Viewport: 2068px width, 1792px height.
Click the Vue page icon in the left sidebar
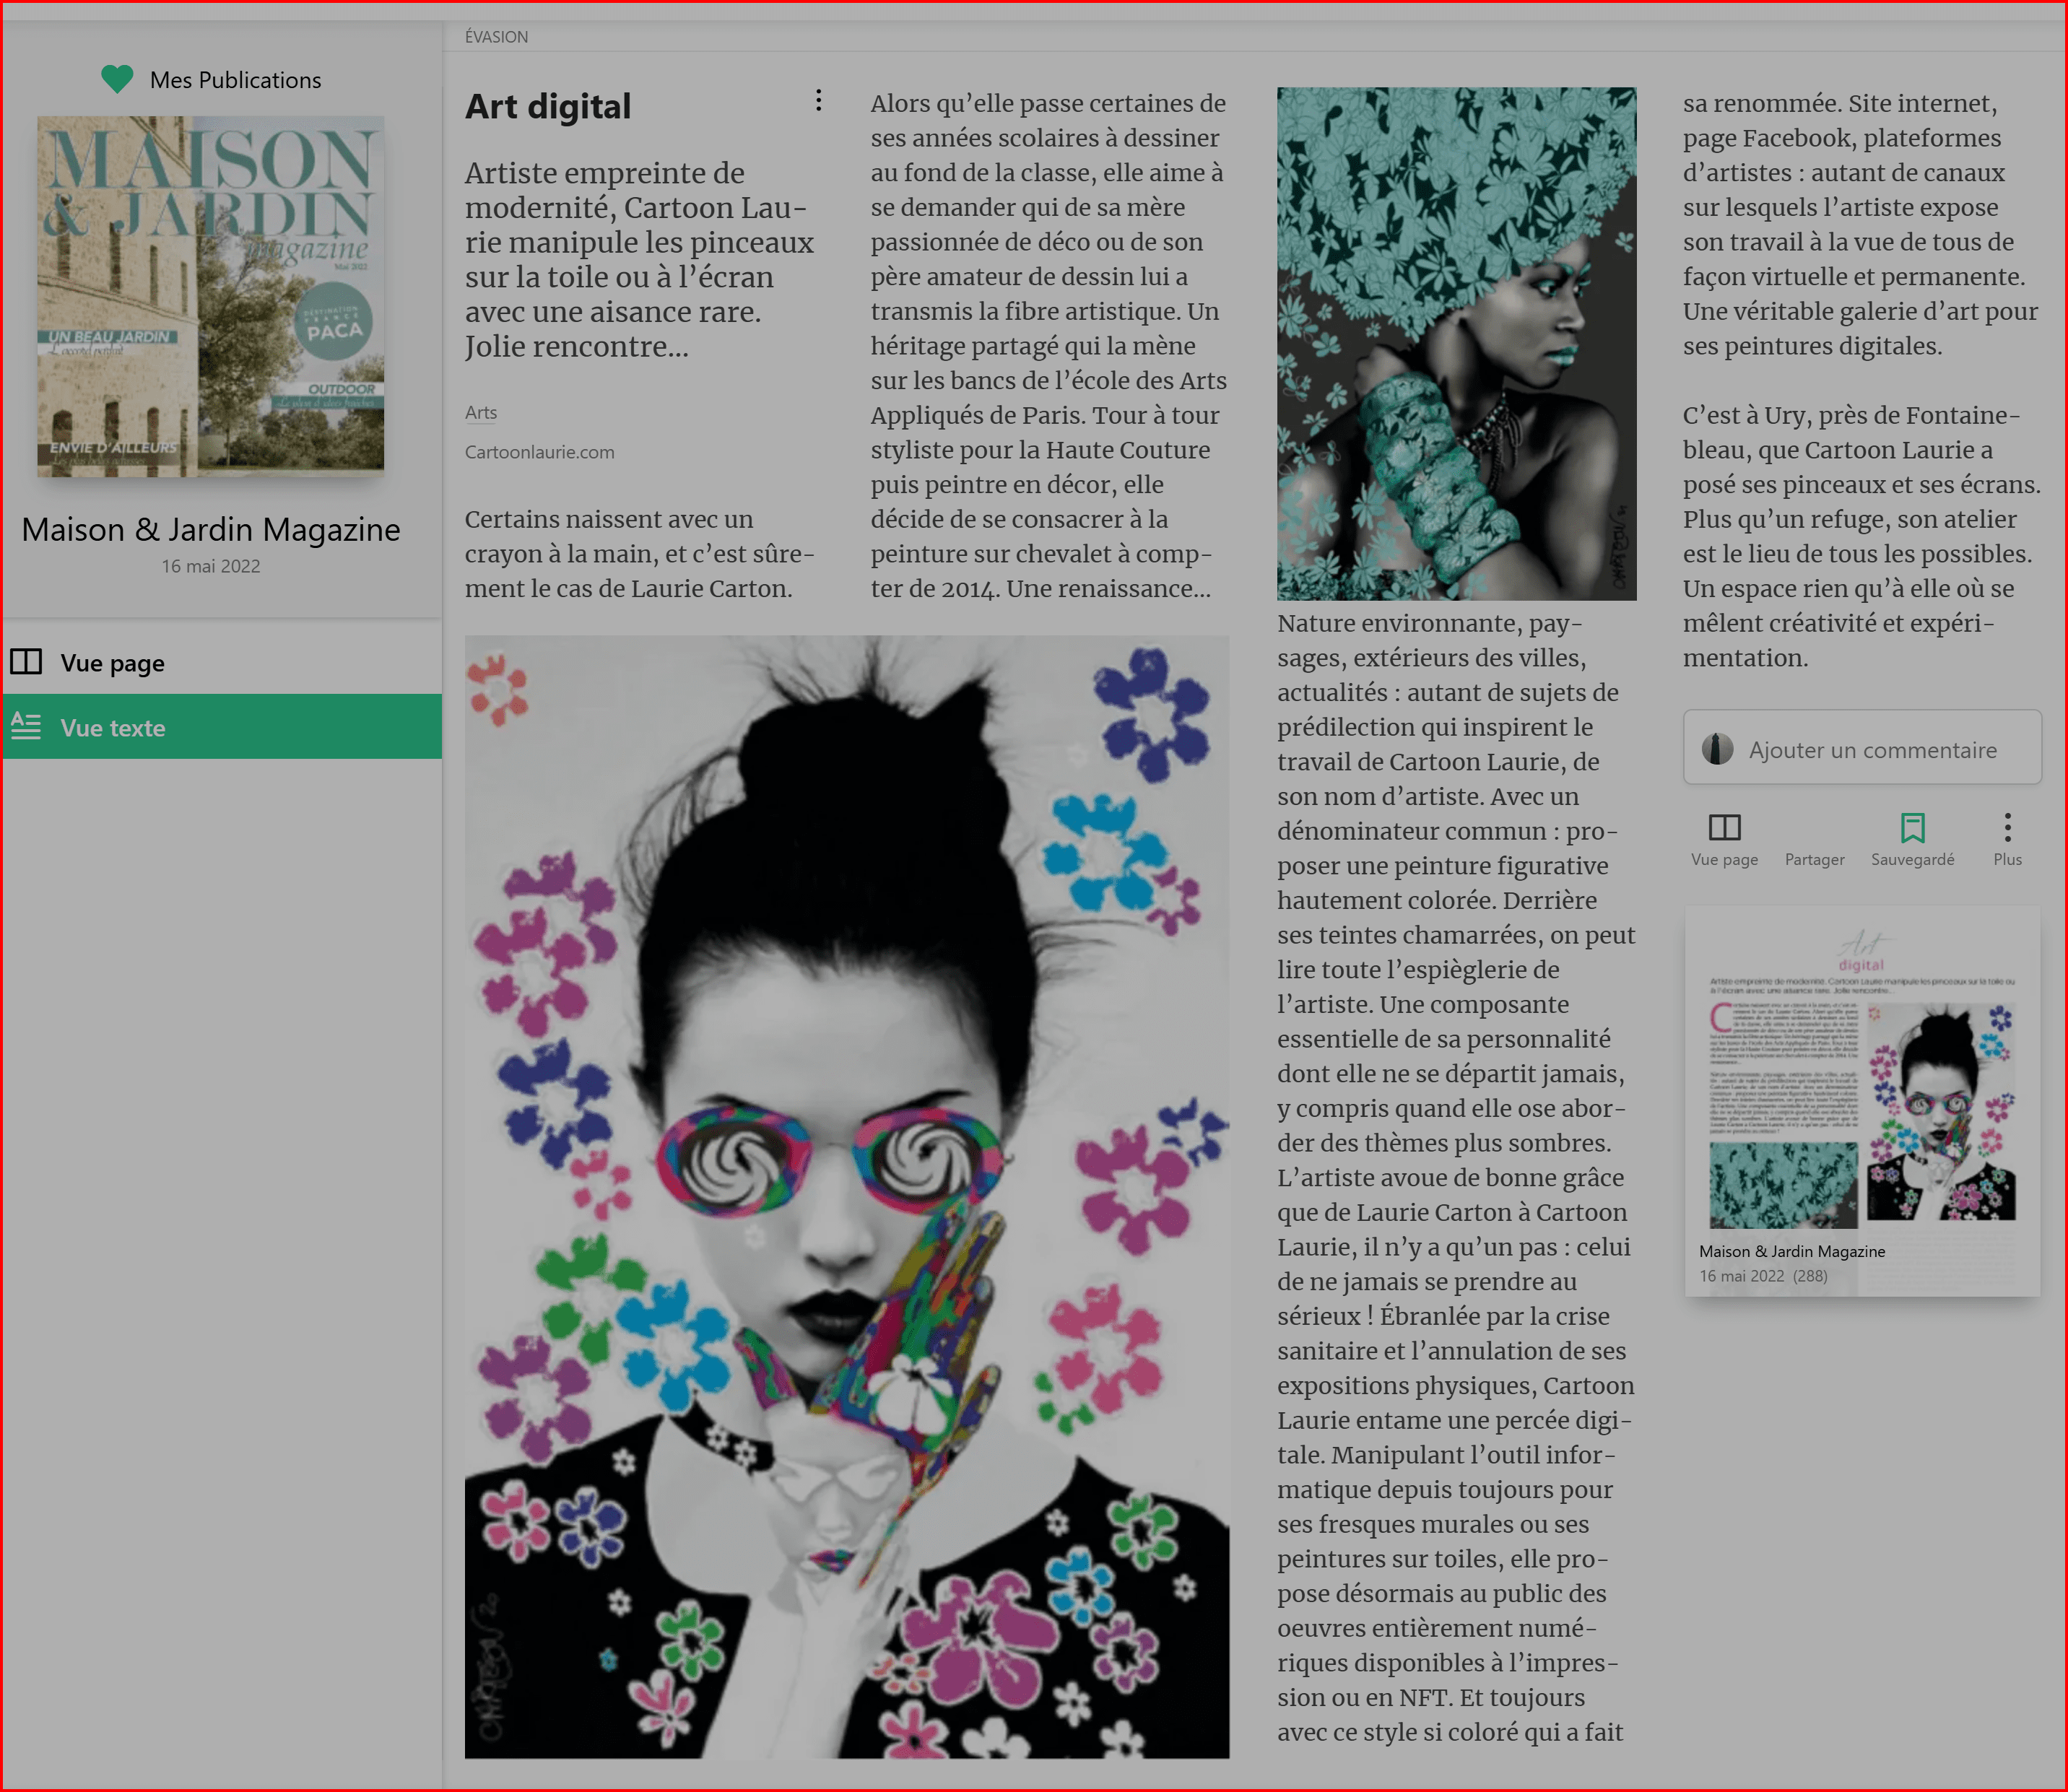[26, 662]
